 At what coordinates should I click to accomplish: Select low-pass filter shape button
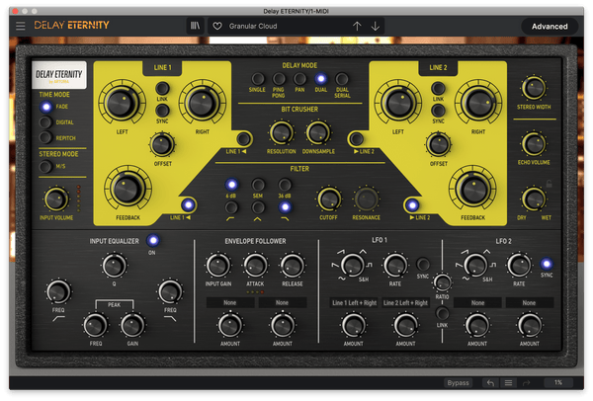(286, 207)
